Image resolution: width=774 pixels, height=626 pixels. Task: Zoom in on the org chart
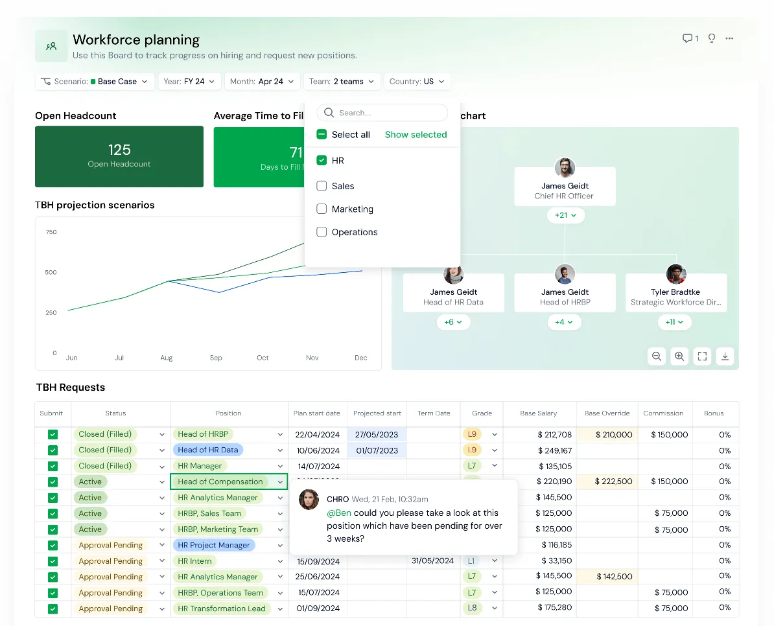click(679, 356)
